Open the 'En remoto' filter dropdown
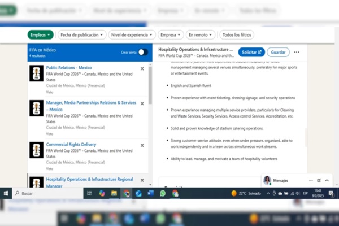The image size is (339, 226). (200, 35)
